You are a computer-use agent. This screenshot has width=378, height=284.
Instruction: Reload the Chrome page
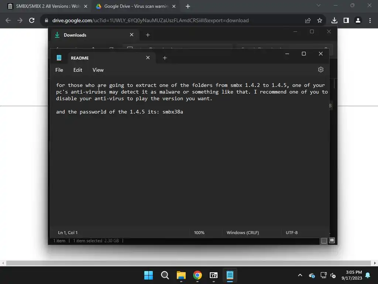click(x=32, y=21)
